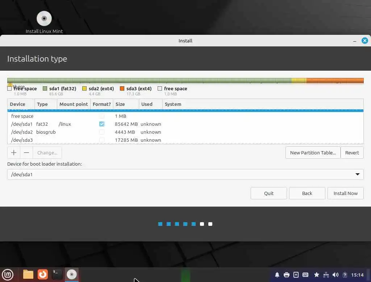
Task: Click Install Now
Action: tap(345, 193)
